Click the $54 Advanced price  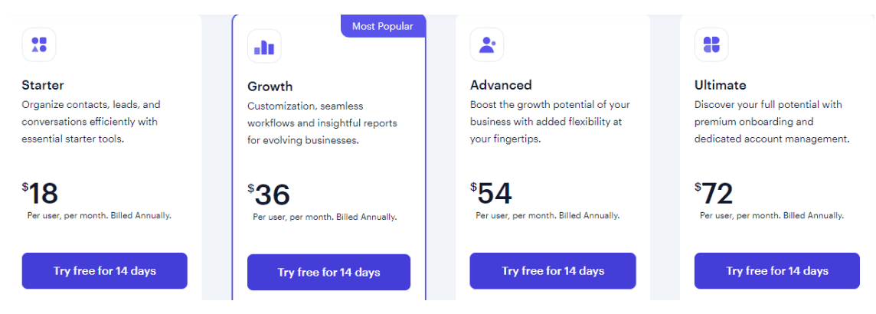491,194
